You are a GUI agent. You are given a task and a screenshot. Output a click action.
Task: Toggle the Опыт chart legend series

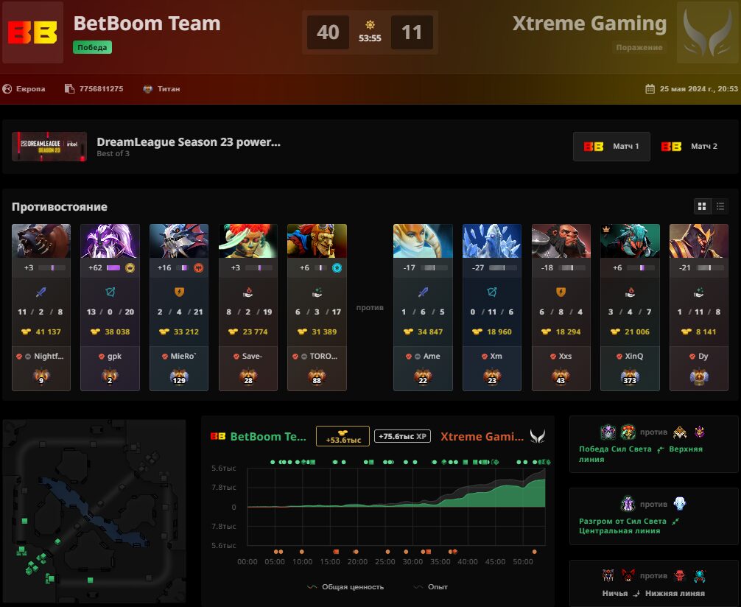tap(430, 586)
